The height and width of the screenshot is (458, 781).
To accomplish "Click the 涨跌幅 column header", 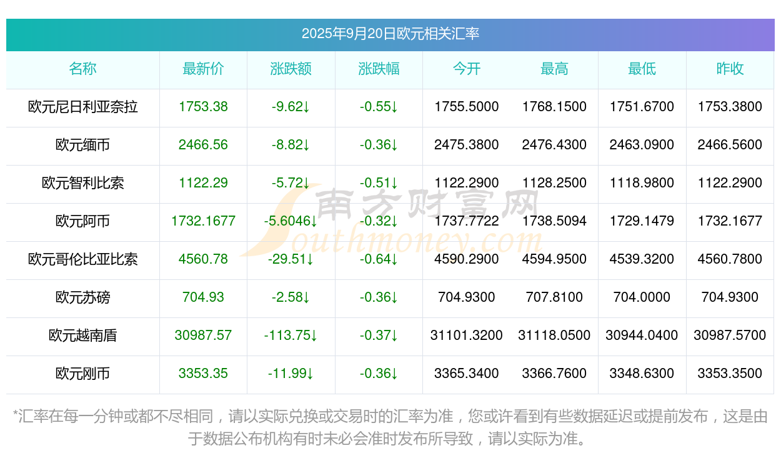I will 379,69.
